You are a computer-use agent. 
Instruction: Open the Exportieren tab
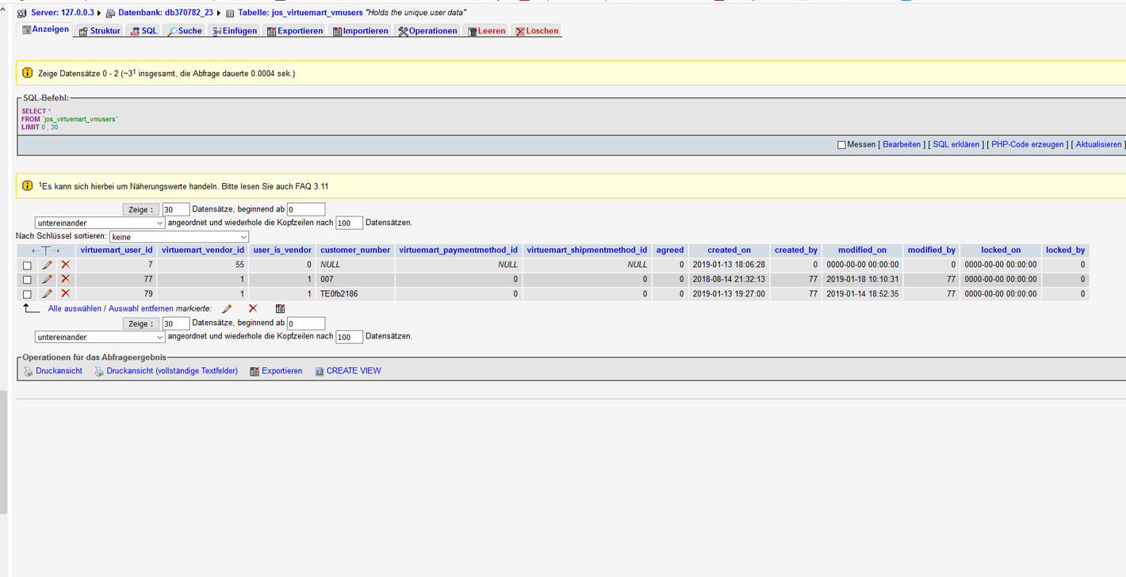[x=294, y=31]
